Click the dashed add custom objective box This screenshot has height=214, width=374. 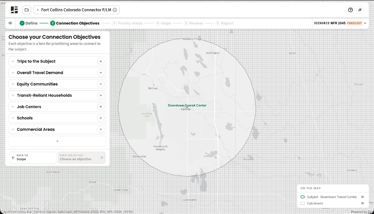tap(57, 141)
